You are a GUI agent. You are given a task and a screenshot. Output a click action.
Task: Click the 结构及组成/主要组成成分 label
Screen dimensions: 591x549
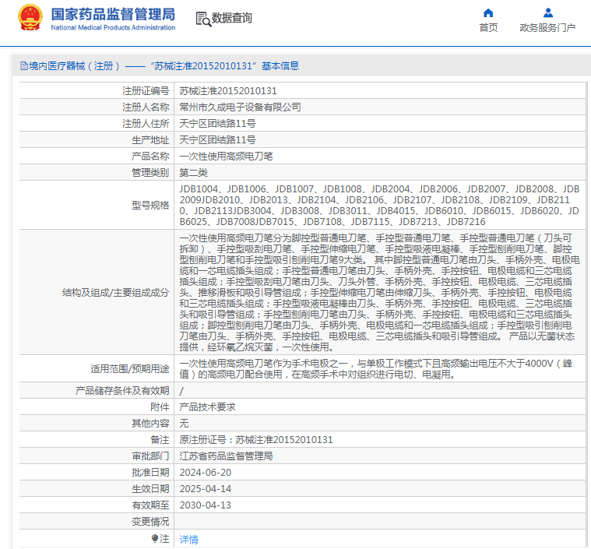pyautogui.click(x=116, y=293)
